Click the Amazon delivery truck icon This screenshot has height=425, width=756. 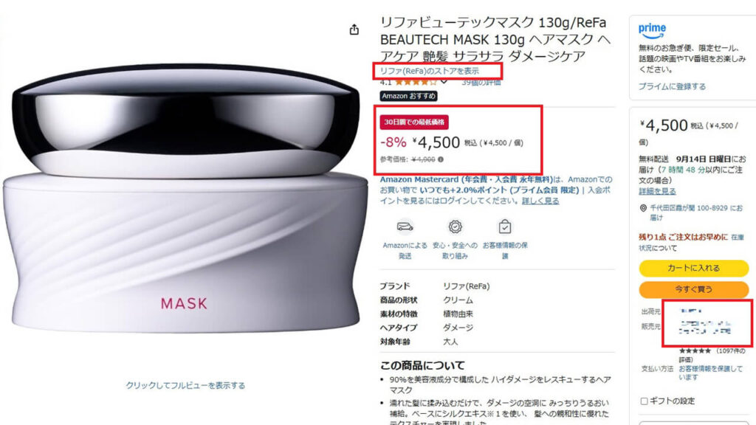coord(405,227)
